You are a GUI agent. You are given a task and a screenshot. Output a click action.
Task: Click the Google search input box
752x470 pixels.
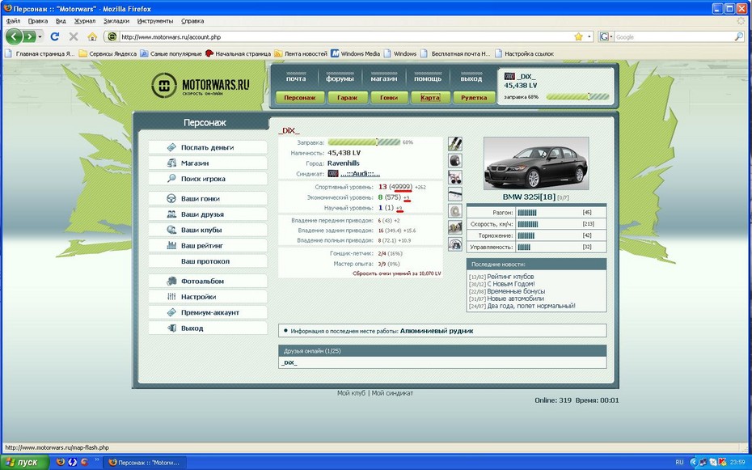[x=674, y=36]
